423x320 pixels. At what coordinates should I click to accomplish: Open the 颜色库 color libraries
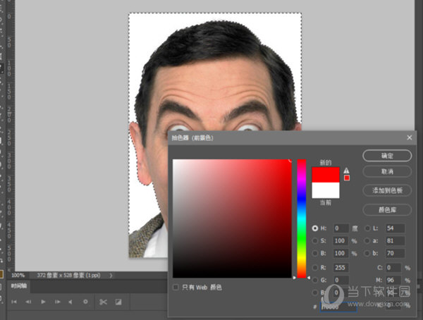pos(387,209)
